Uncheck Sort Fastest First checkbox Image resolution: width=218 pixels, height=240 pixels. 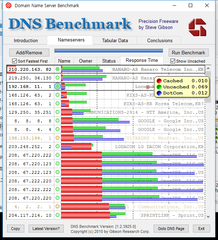14,61
